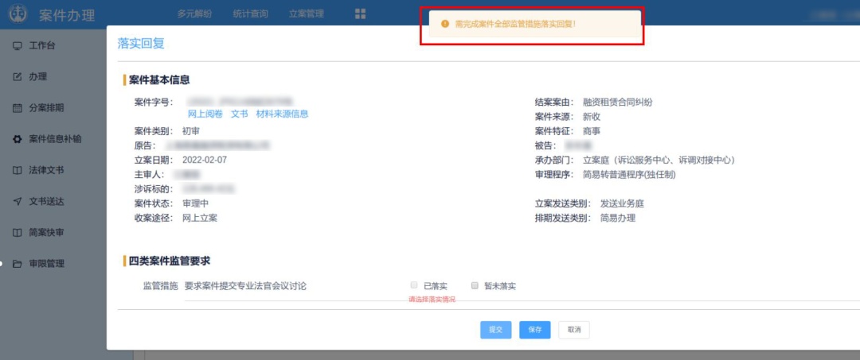Click the court emblem logo icon
Viewport: 860px width, 360px height.
(x=17, y=14)
